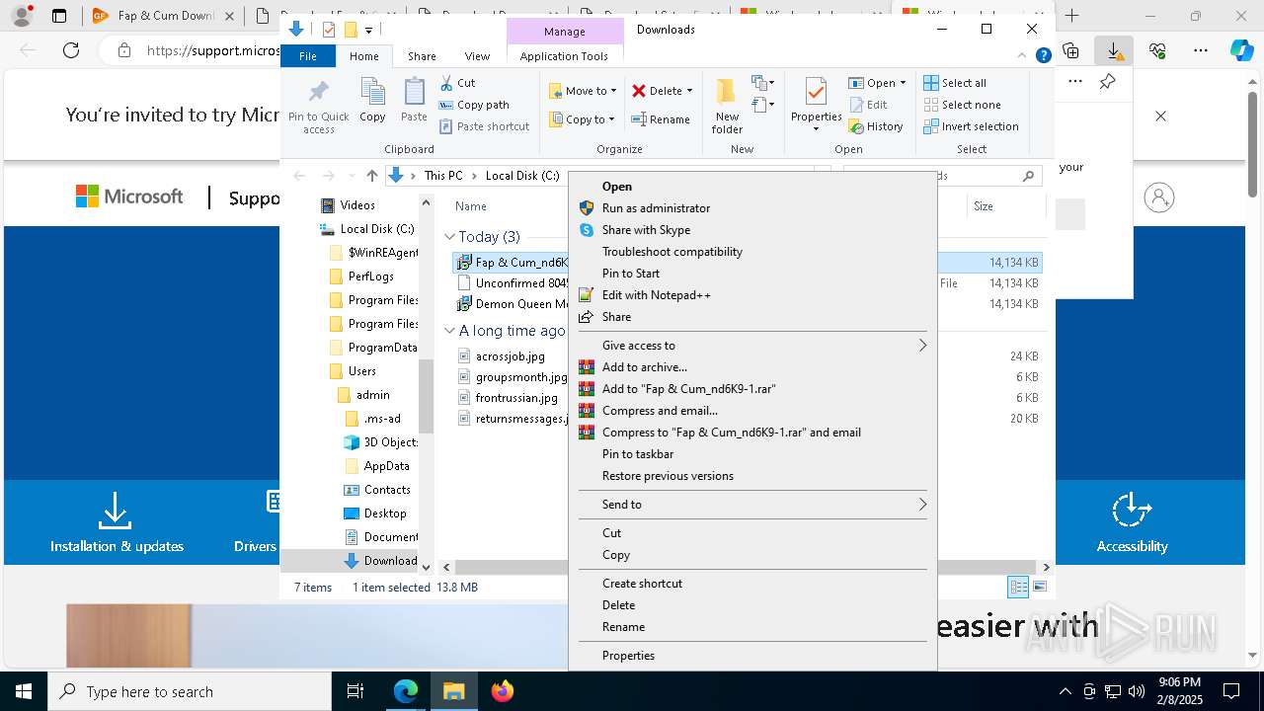The image size is (1264, 711).
Task: Select acrossjob.jpg file
Action: coord(510,356)
